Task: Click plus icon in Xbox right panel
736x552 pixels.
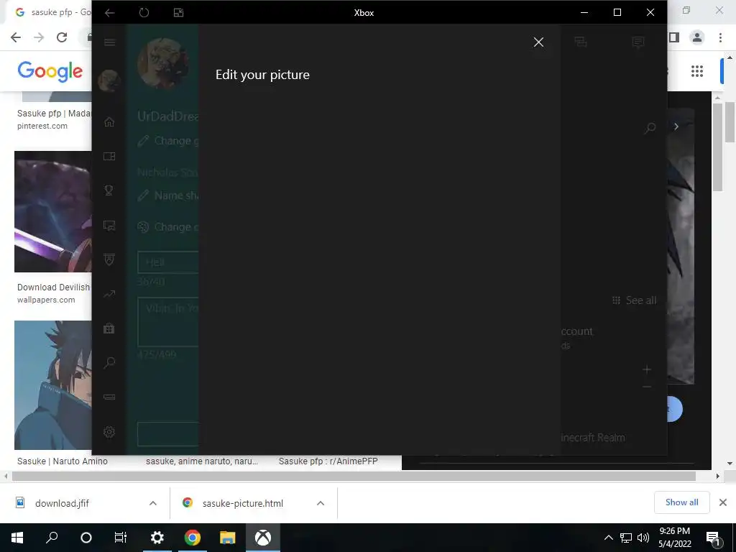Action: click(647, 369)
